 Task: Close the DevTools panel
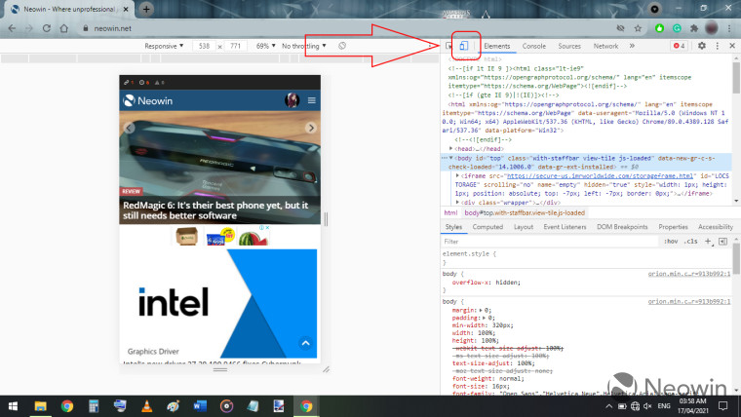coord(732,46)
